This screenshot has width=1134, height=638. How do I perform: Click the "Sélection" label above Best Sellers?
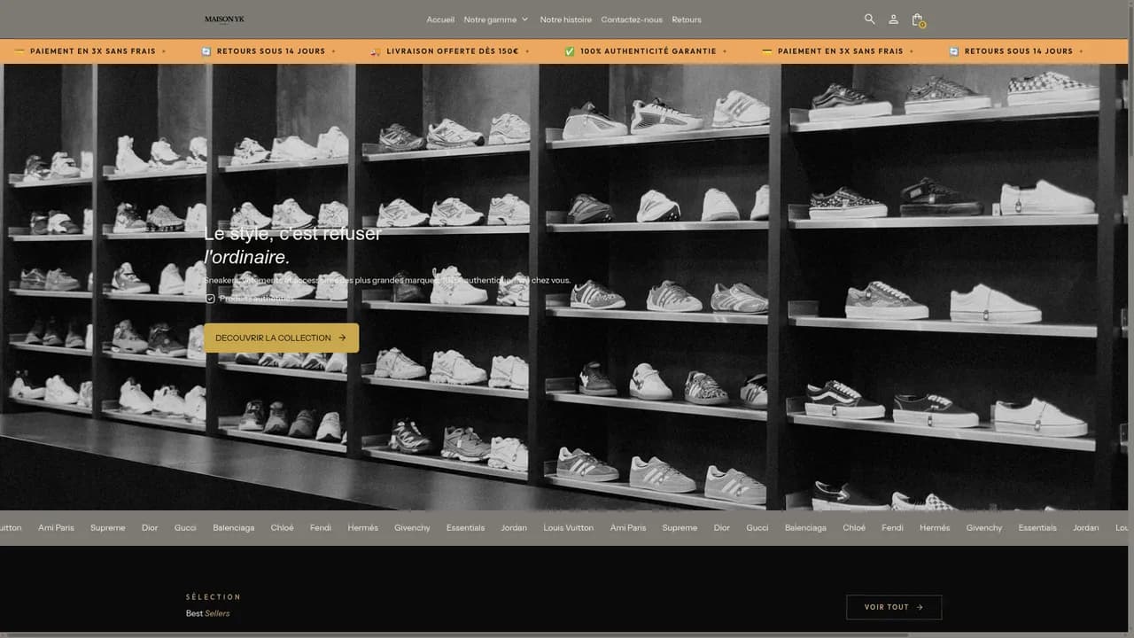pos(214,596)
